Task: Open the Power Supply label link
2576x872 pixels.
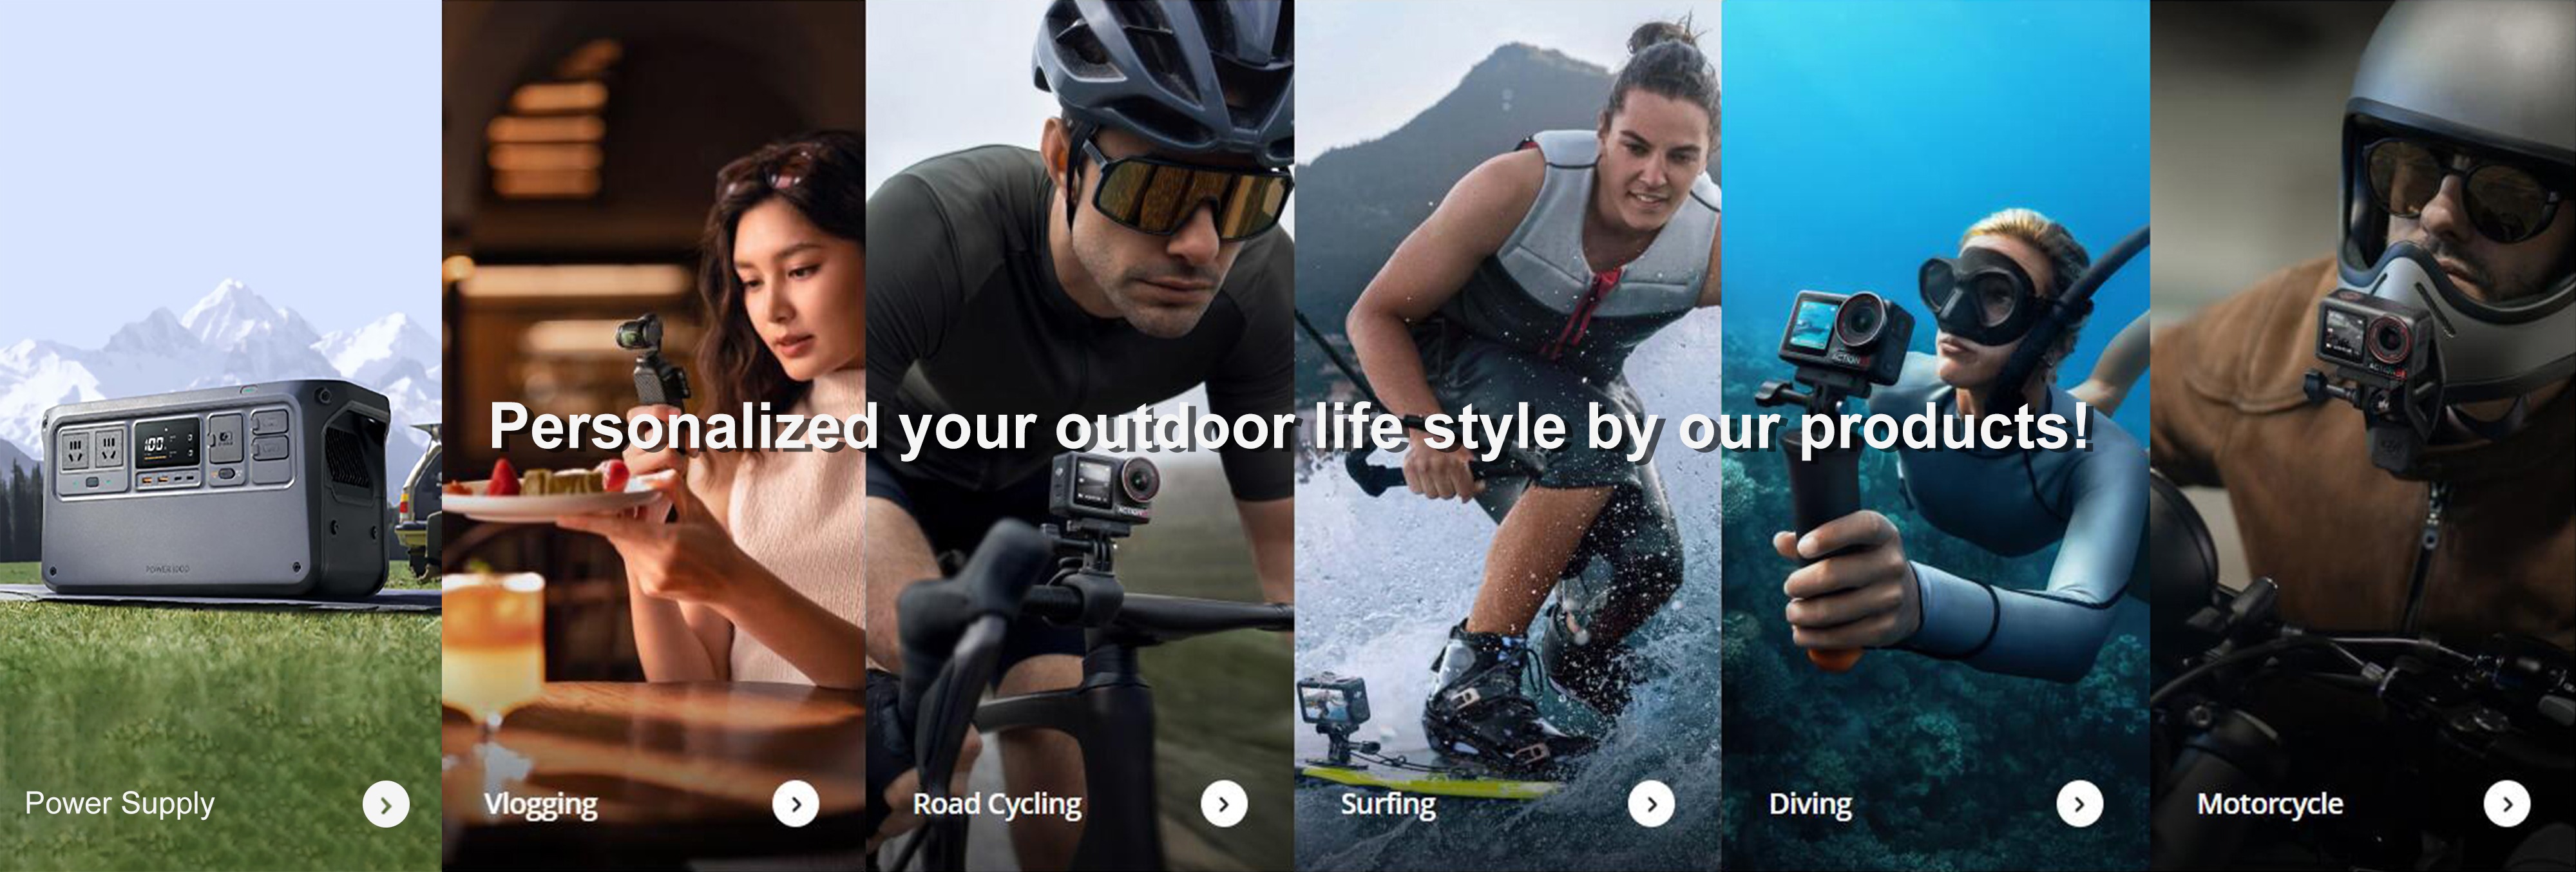Action: click(120, 804)
